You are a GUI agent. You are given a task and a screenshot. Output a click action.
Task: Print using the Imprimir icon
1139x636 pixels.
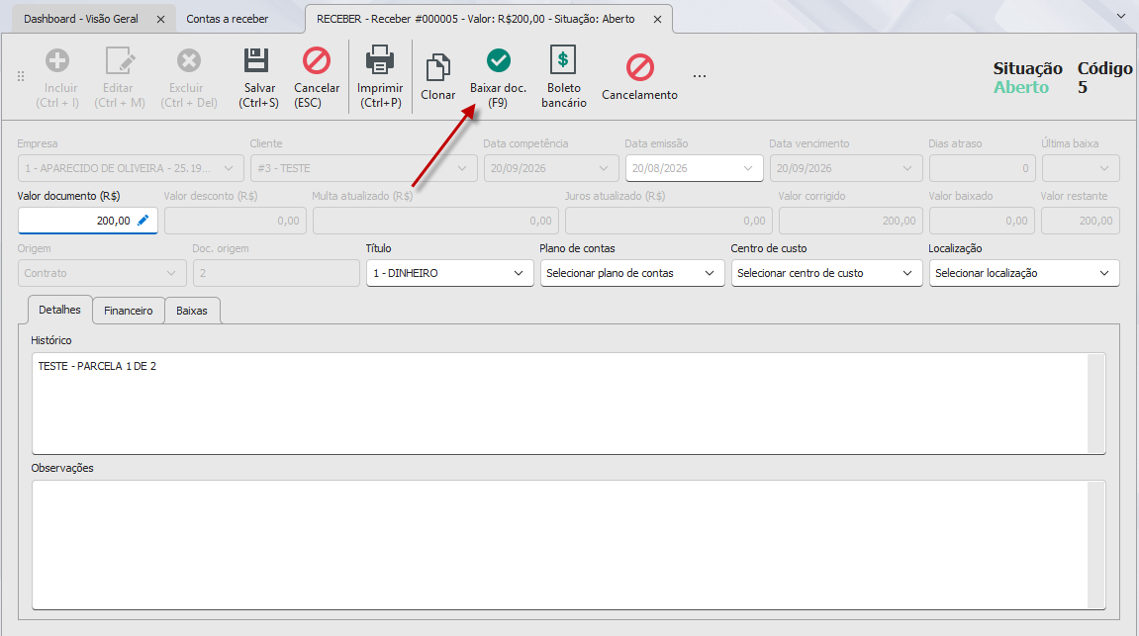[x=380, y=60]
